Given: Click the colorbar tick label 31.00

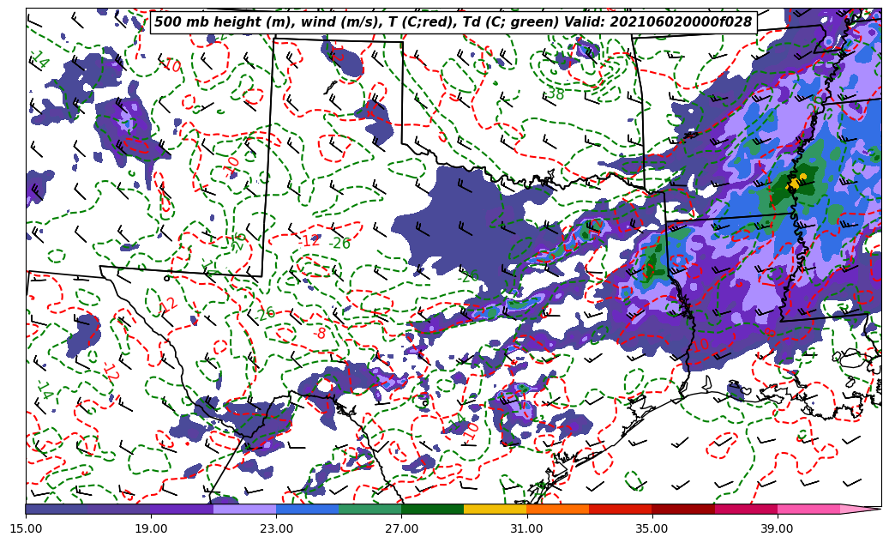Looking at the screenshot, I should (x=526, y=528).
